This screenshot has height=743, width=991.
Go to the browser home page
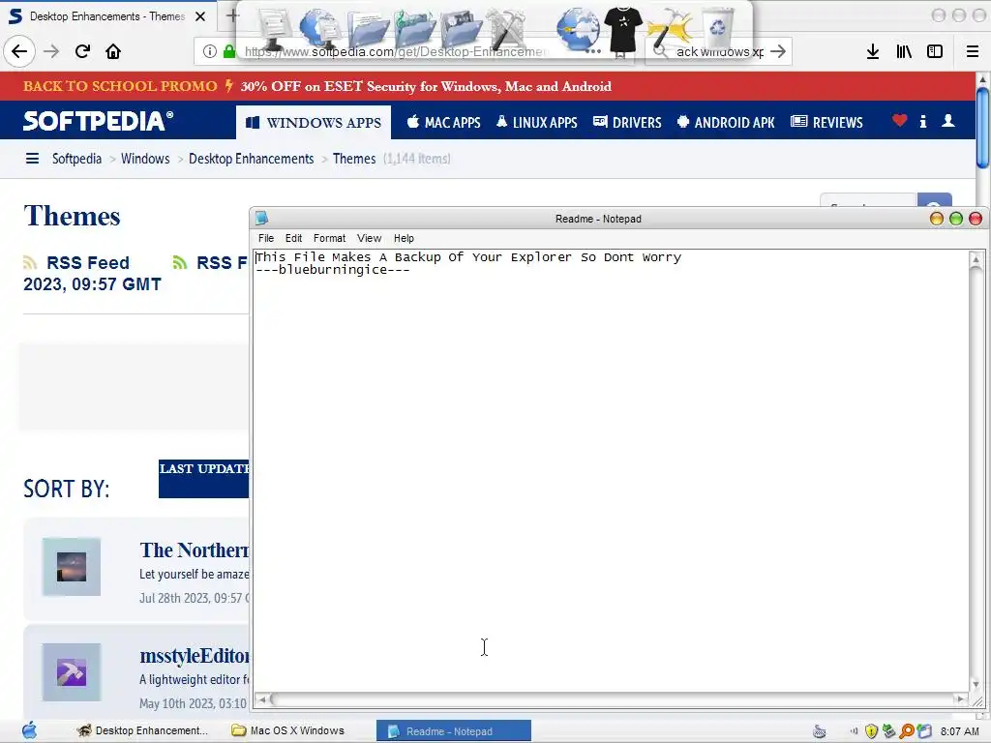113,51
